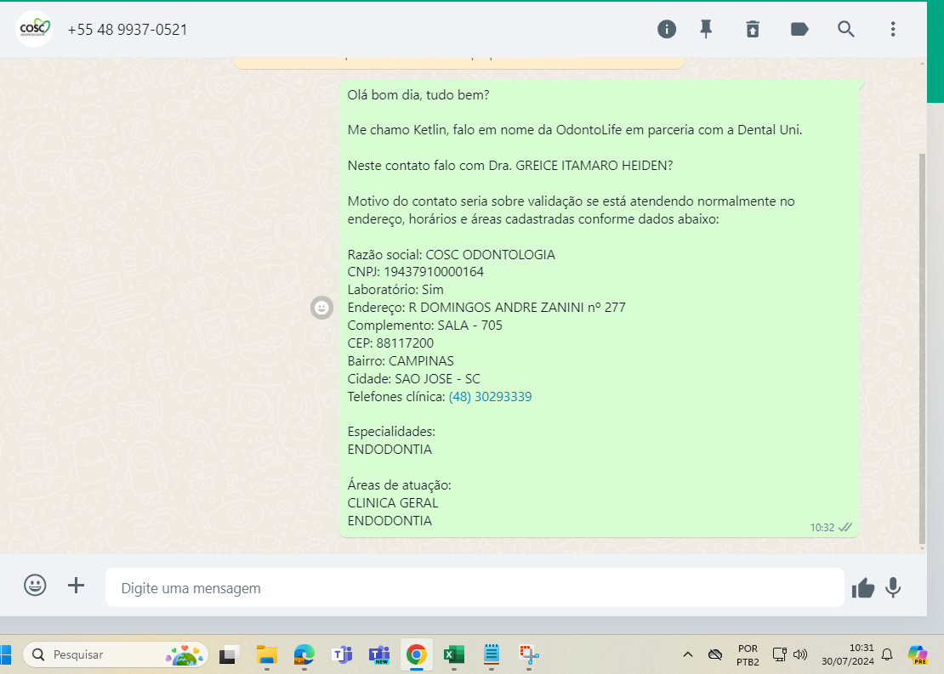Open the new Microsoft Teams app
The height and width of the screenshot is (674, 944).
(379, 654)
